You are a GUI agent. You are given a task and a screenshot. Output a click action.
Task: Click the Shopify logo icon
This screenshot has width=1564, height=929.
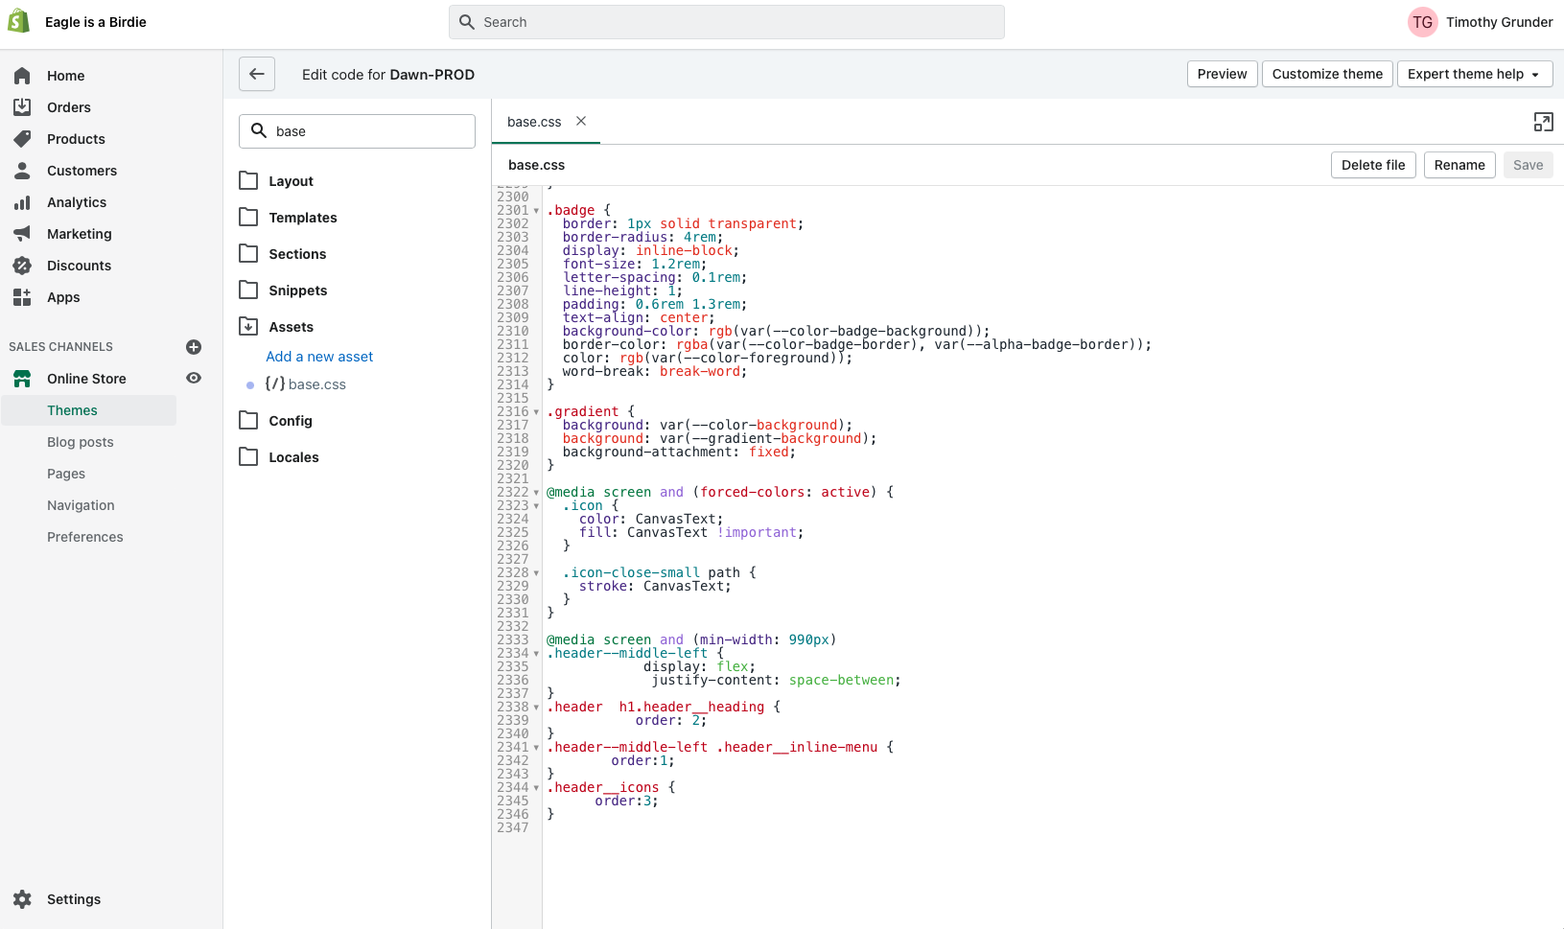coord(19,22)
